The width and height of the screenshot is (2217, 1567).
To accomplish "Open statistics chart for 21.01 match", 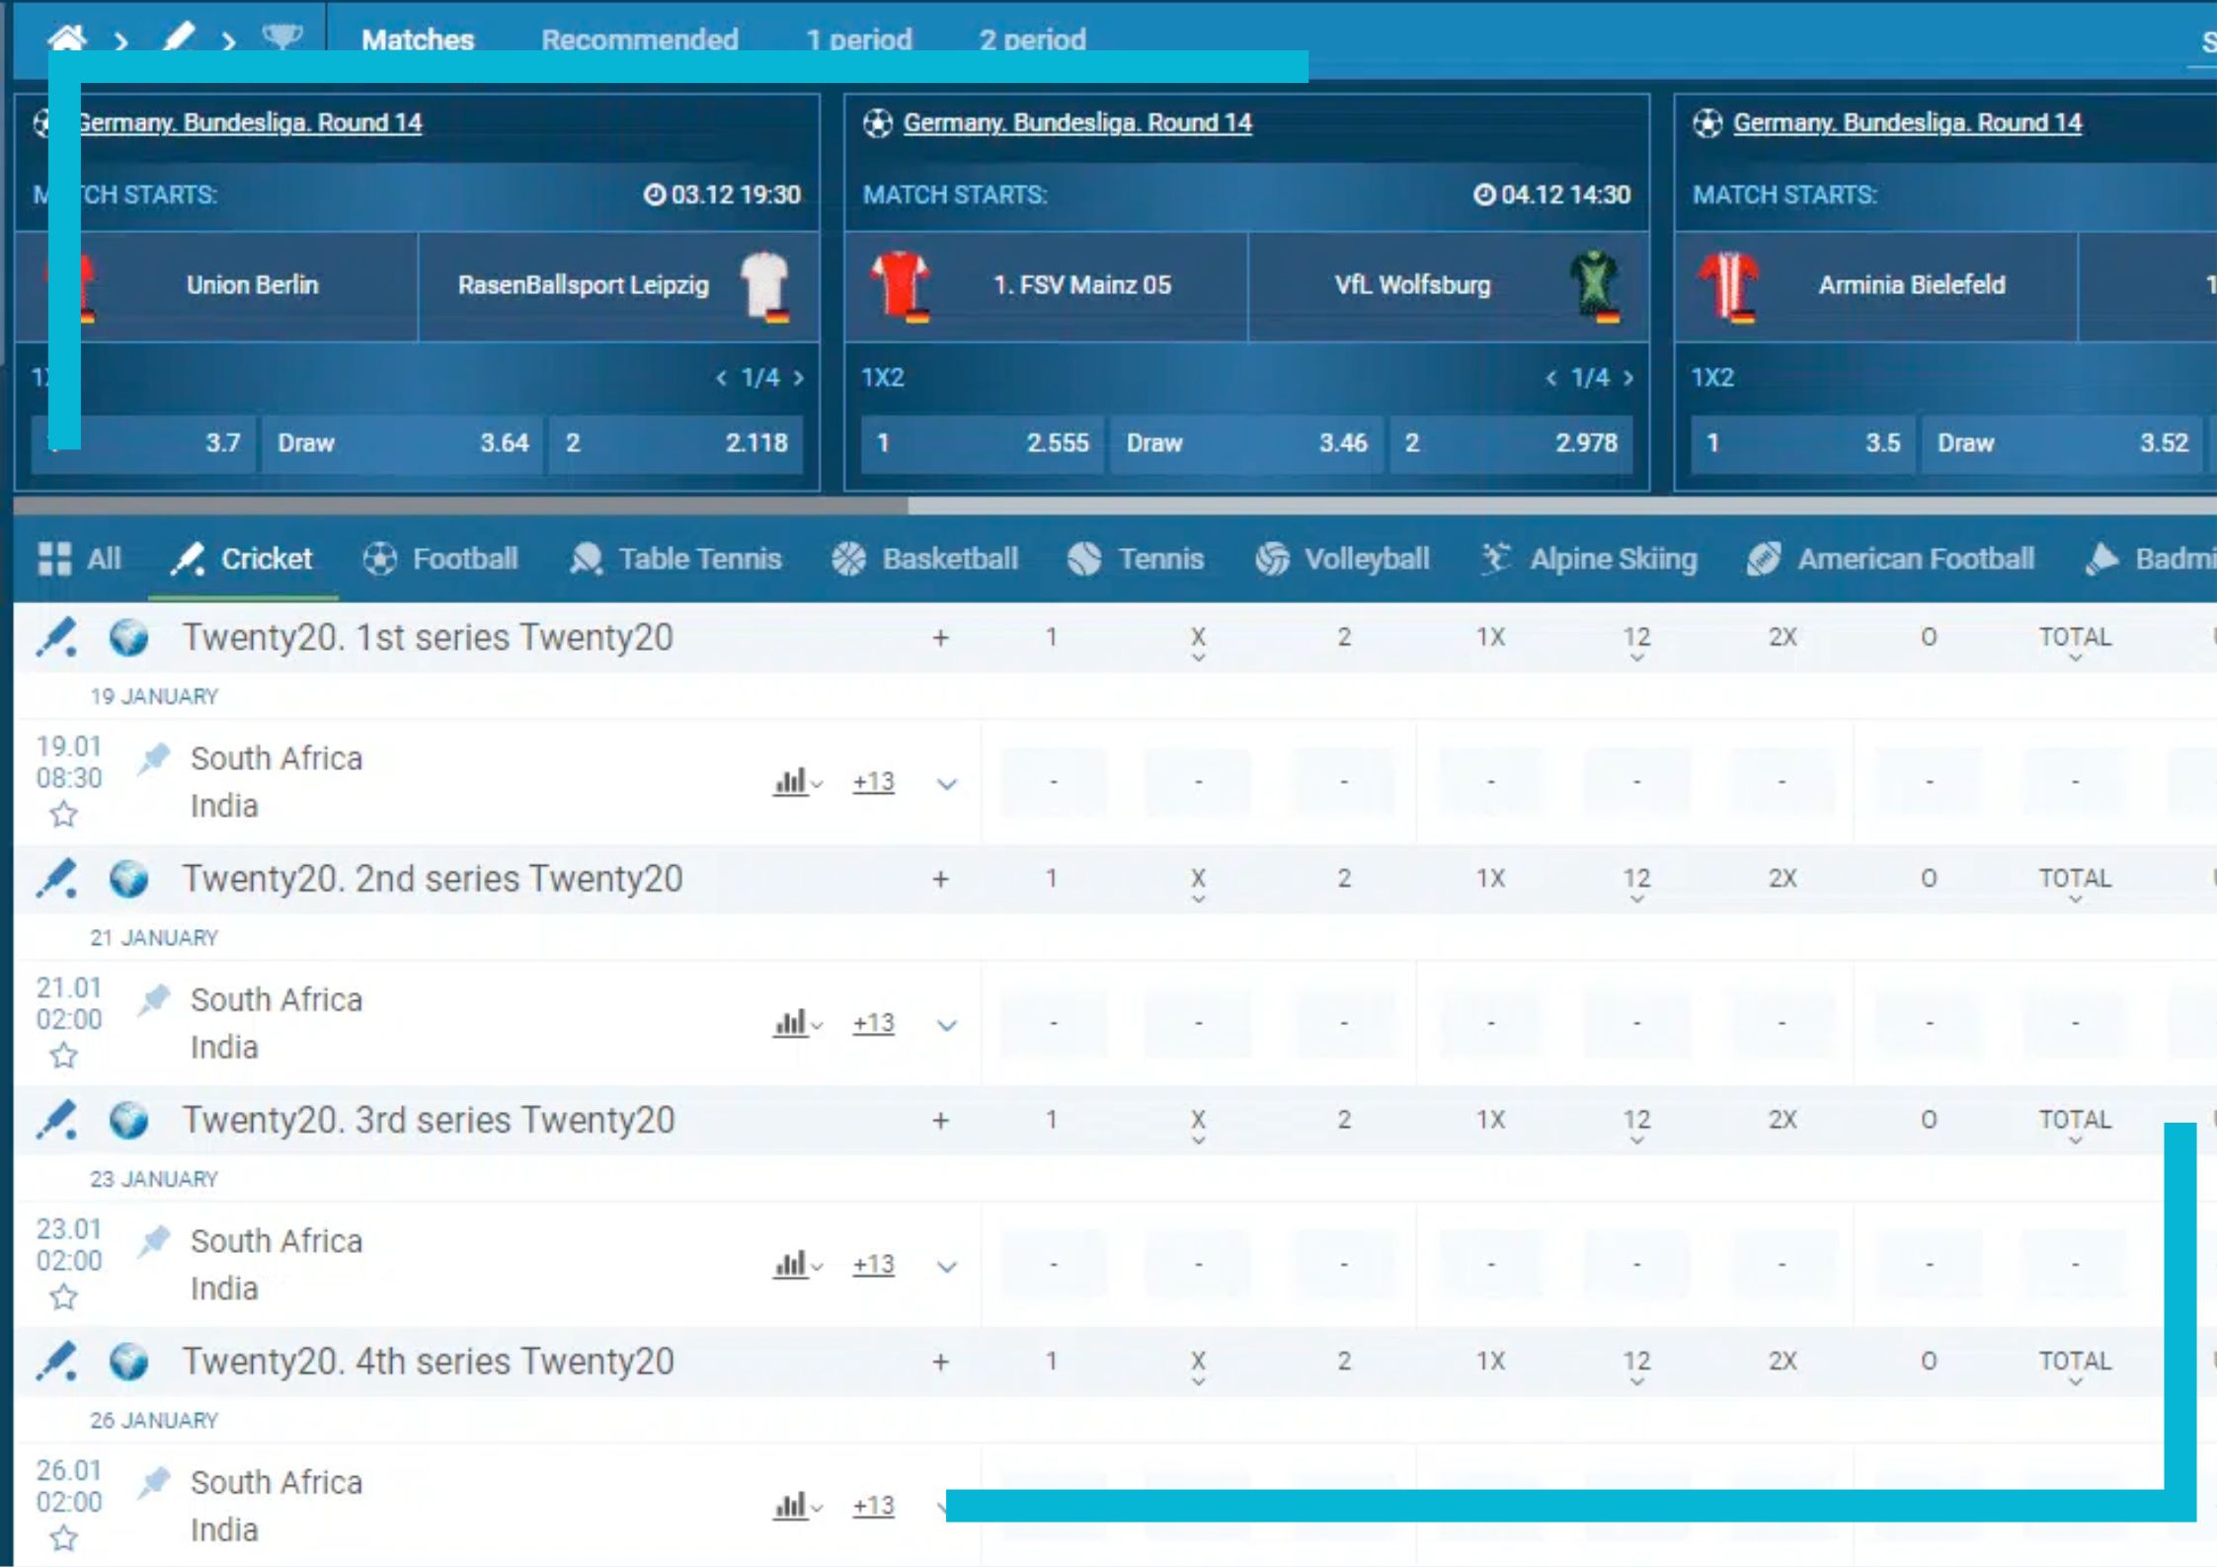I will click(x=797, y=1023).
